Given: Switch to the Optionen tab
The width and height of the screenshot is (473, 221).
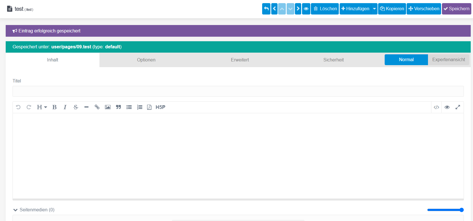Looking at the screenshot, I should (146, 60).
